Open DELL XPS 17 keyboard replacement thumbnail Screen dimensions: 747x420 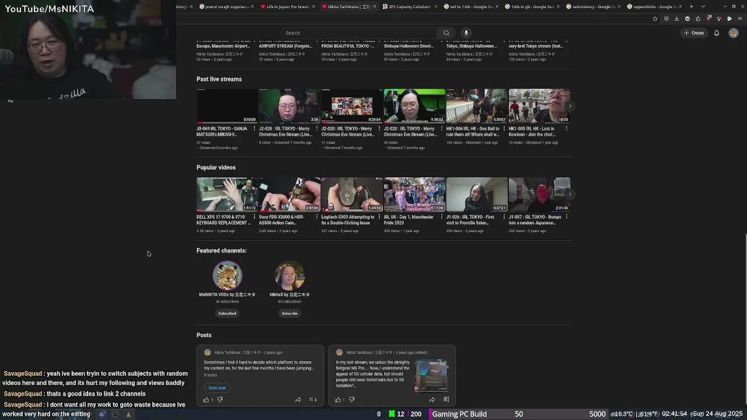coord(227,194)
